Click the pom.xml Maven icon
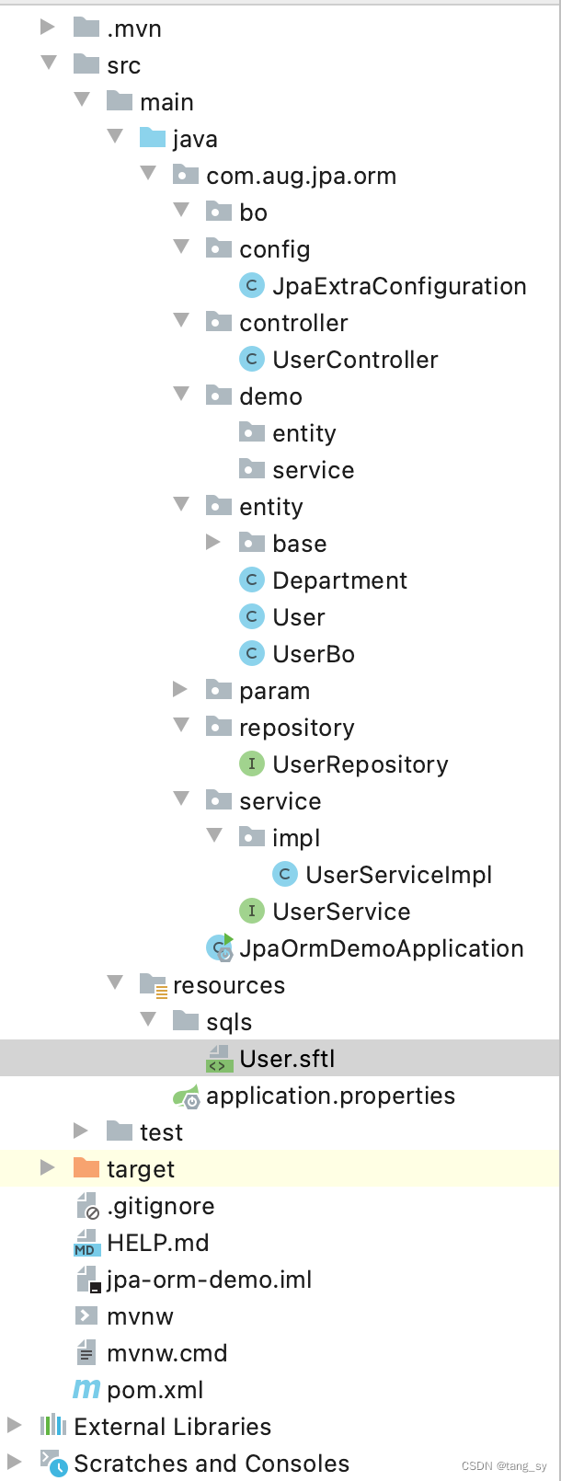The width and height of the screenshot is (561, 1481). click(86, 1389)
